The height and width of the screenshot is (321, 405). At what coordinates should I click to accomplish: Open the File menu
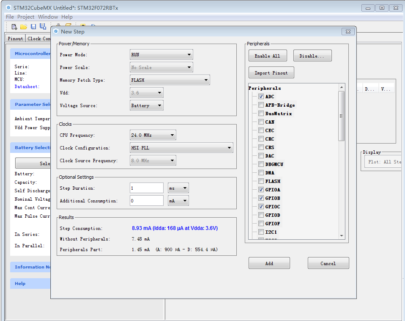[x=10, y=17]
